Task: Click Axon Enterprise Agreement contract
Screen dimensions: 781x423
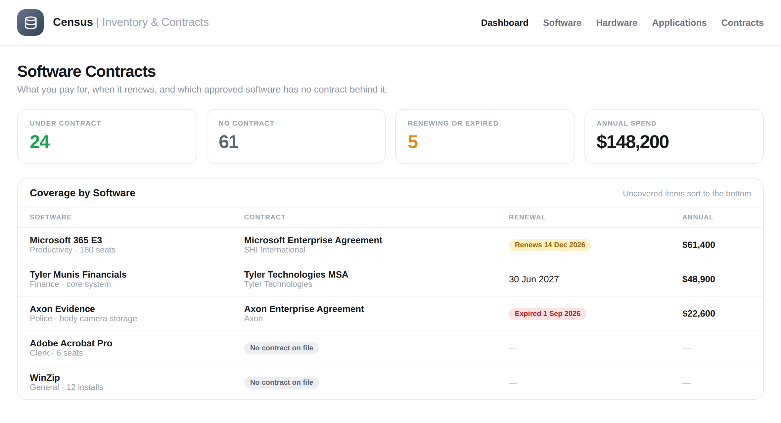Action: [x=304, y=309]
